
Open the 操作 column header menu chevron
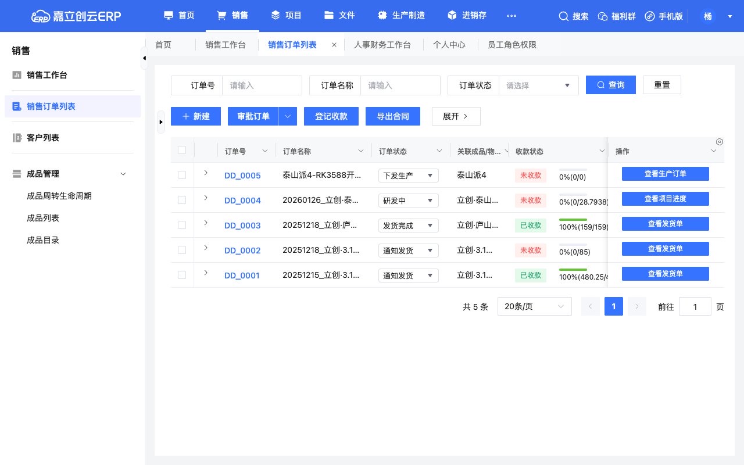714,151
